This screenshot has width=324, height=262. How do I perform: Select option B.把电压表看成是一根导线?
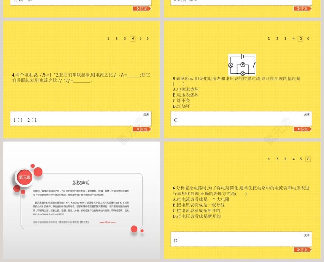(x=199, y=205)
